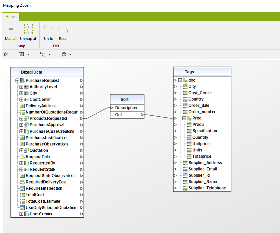Select the Units tag

(197, 150)
